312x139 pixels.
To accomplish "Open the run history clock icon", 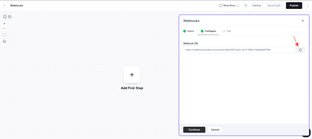I will [246, 5].
